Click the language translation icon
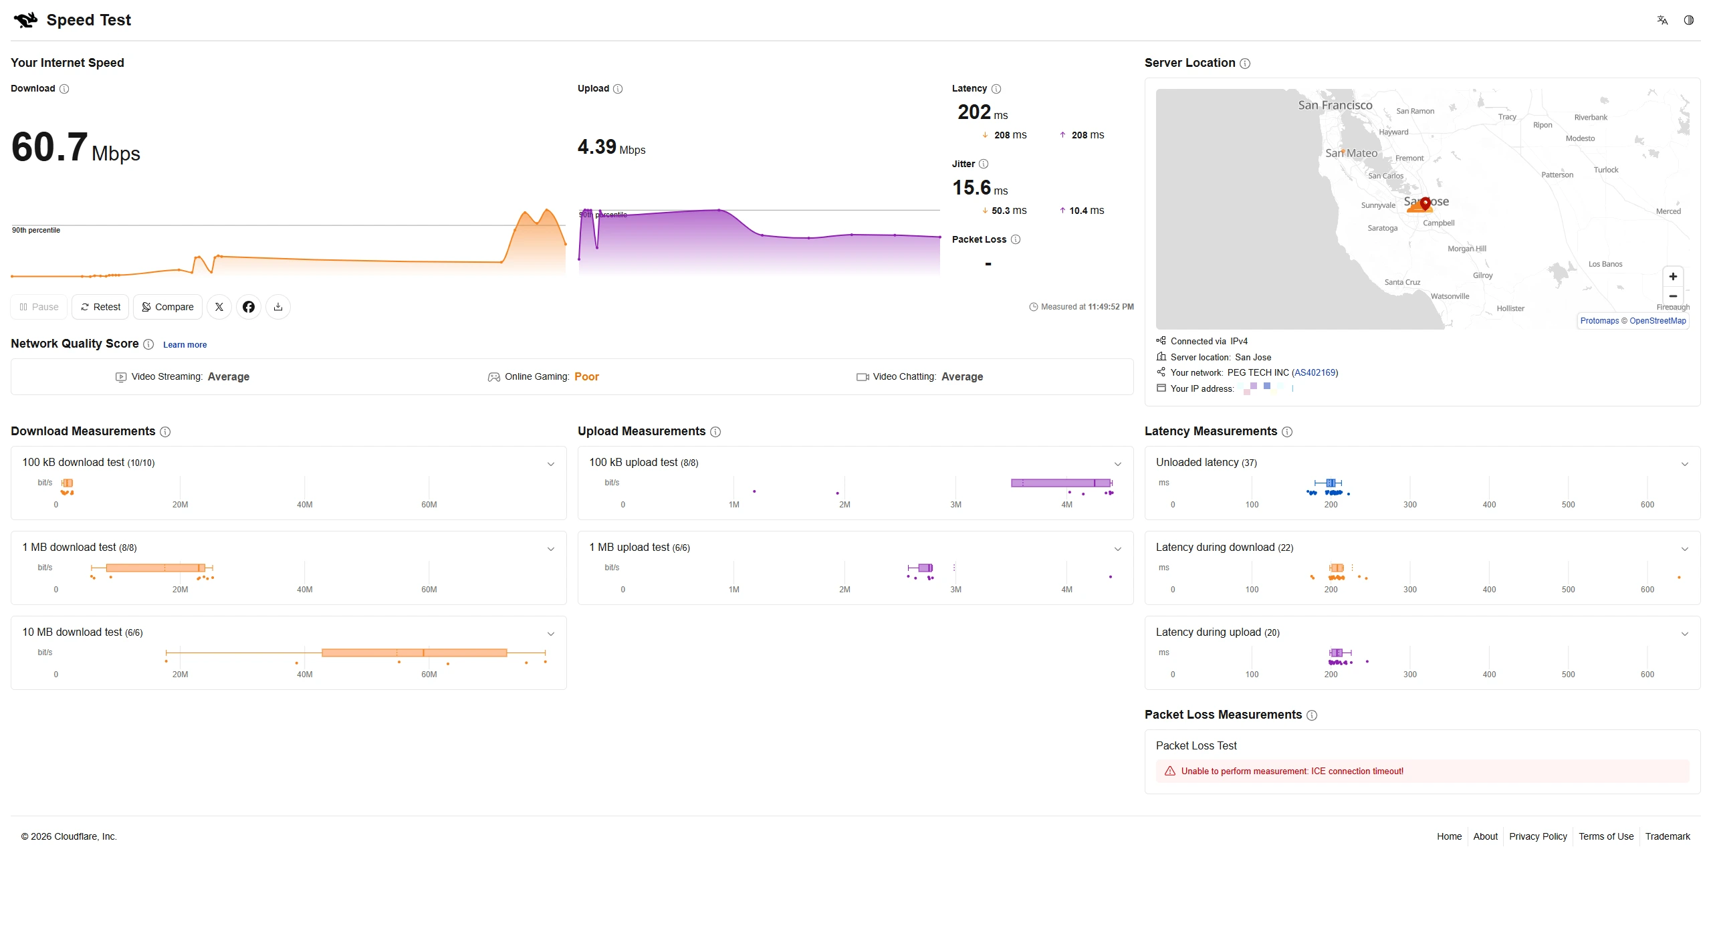Image resolution: width=1711 pixels, height=952 pixels. click(x=1662, y=20)
